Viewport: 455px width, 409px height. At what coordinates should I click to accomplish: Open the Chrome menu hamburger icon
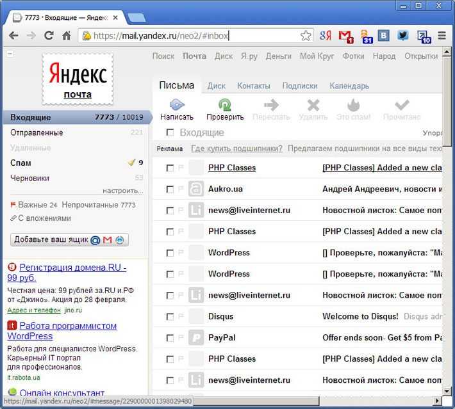442,36
